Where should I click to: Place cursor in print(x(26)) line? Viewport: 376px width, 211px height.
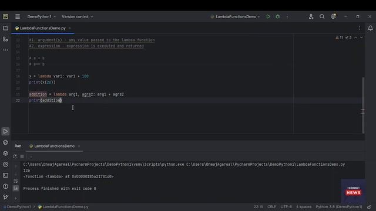click(x=42, y=82)
